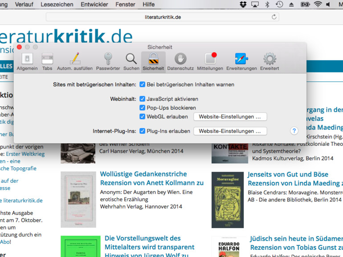343x257 pixels.
Task: Open the Tabs preferences pane
Action: (x=47, y=61)
